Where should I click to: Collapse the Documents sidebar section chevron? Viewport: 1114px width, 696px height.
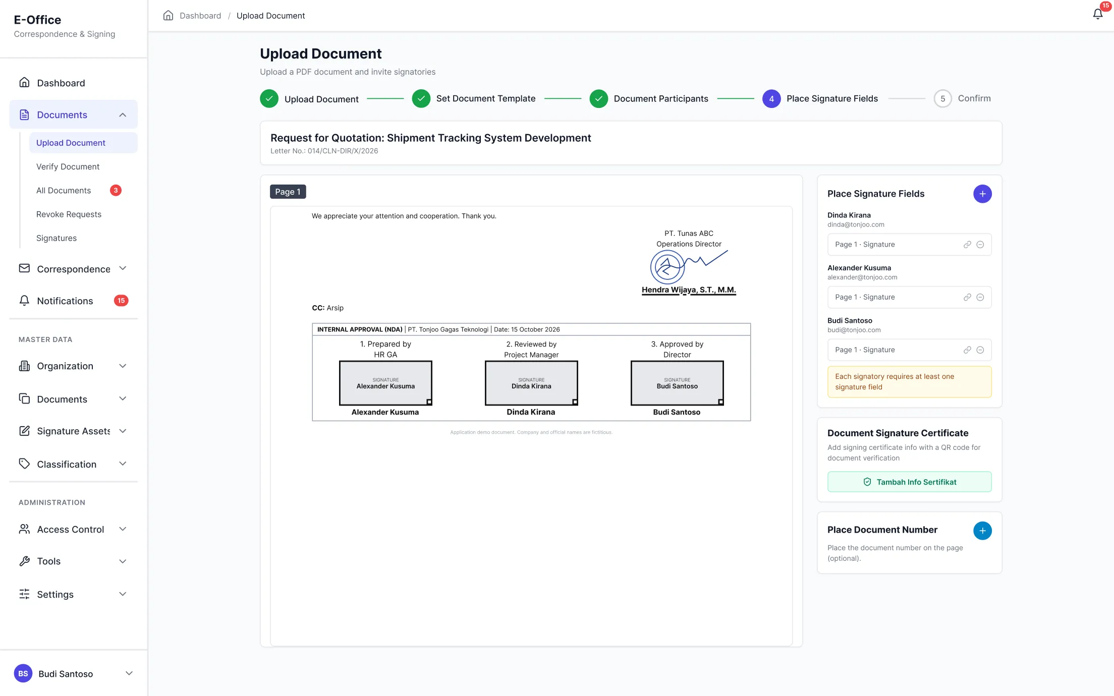pos(123,115)
